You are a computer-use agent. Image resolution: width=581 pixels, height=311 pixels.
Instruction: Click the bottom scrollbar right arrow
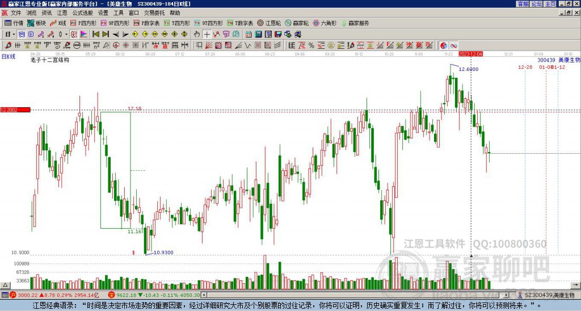[x=507, y=295]
